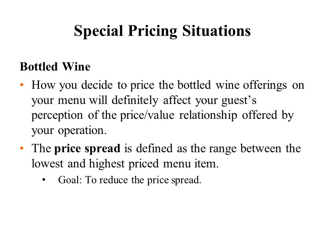This screenshot has height=243, width=325.
Task: Click the bold phrase price spread
Action: click(87, 148)
